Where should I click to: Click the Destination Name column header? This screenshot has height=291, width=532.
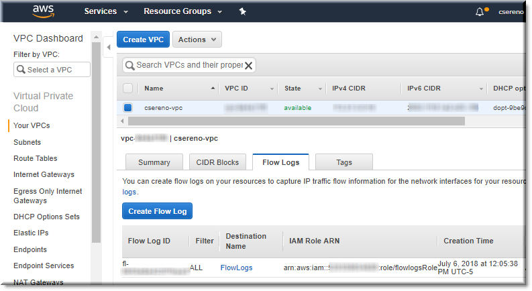(246, 241)
